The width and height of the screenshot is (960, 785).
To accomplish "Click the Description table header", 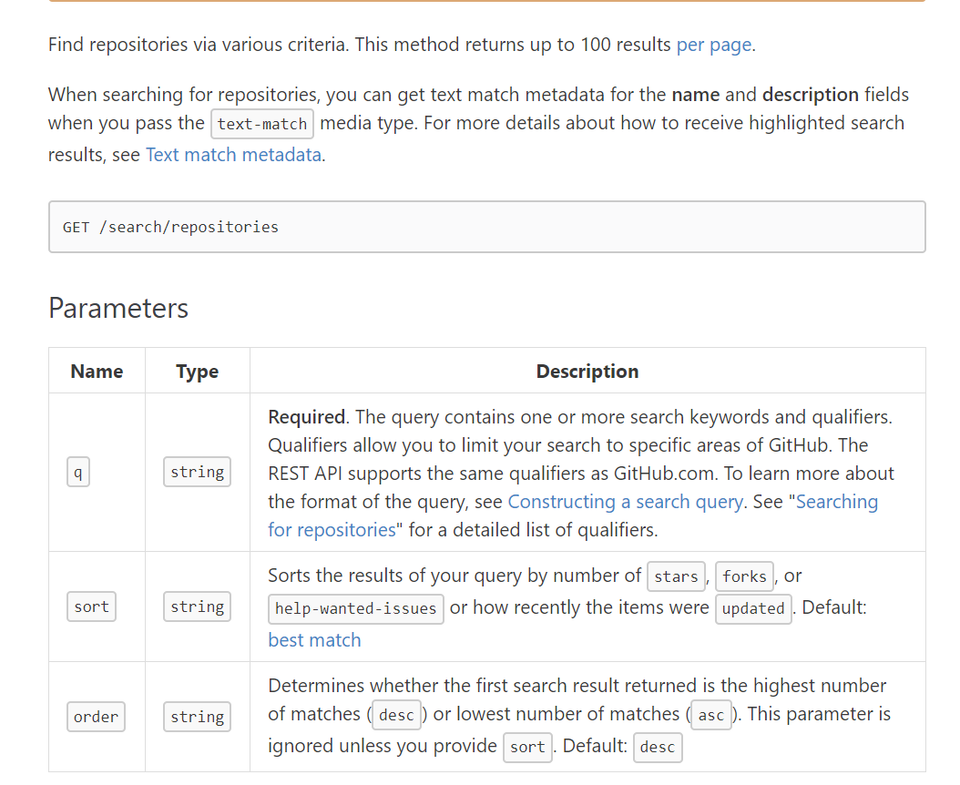I will coord(587,371).
